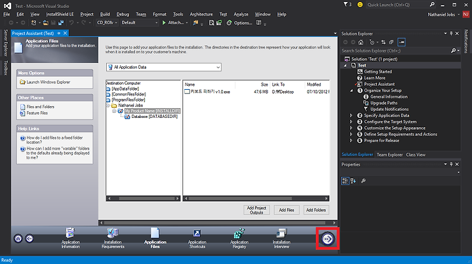472x264 pixels.
Task: Click the Undo toolbar icon
Action: click(x=71, y=22)
